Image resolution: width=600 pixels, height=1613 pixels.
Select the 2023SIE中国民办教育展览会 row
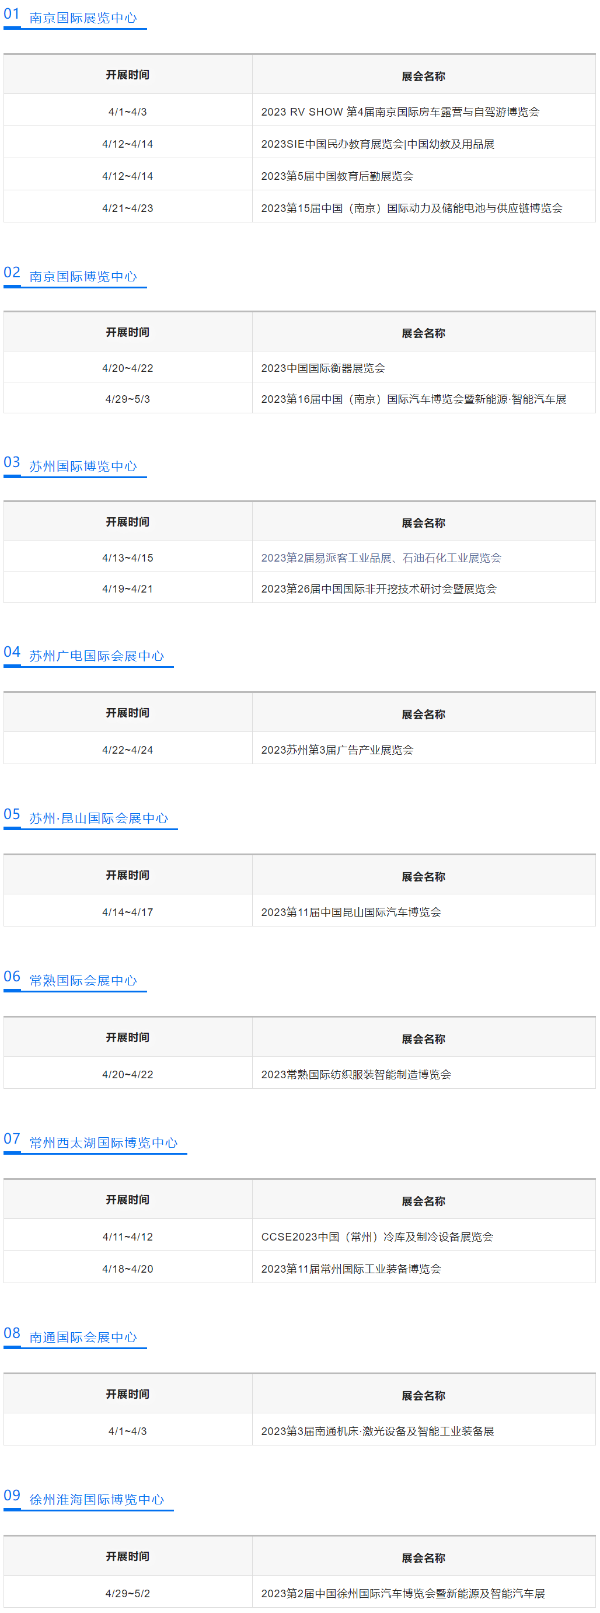377,144
